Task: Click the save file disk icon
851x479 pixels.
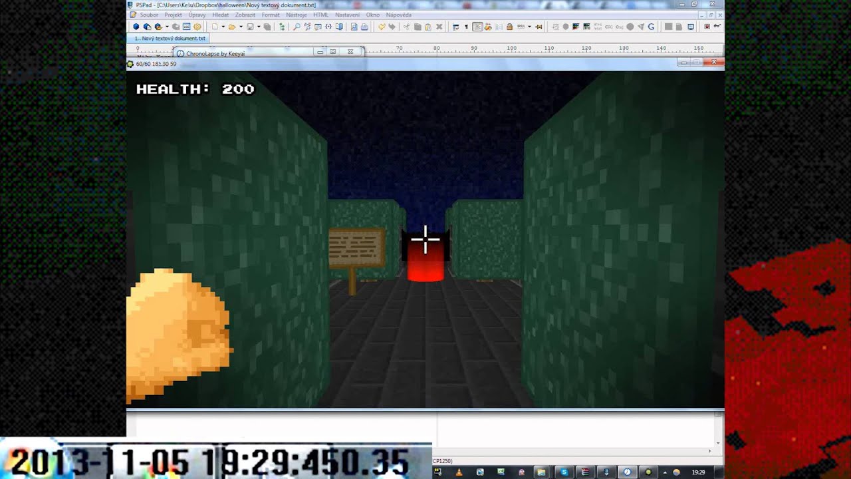Action: [x=250, y=27]
